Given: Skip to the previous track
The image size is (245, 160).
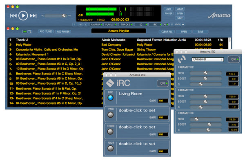Looking at the screenshot, I should click(13, 15).
